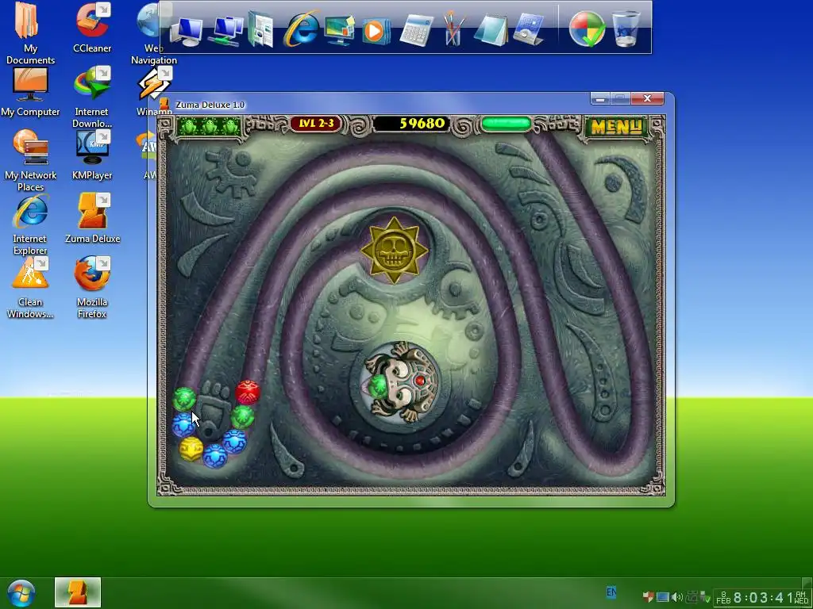Open the volume speaker tray icon
The image size is (813, 609).
(x=676, y=597)
